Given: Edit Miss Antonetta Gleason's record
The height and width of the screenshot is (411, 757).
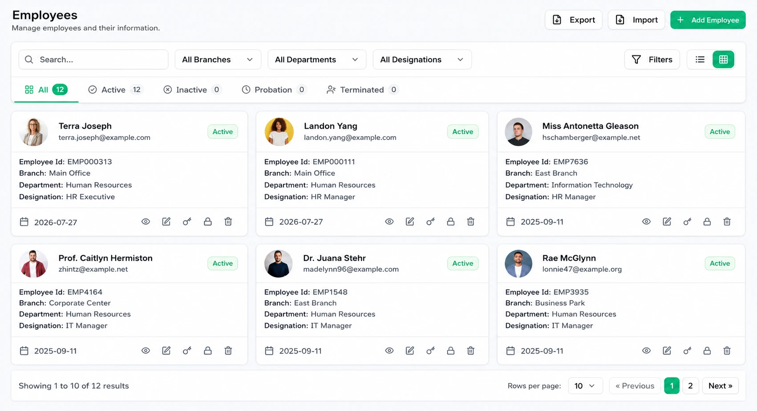Looking at the screenshot, I should pos(667,222).
